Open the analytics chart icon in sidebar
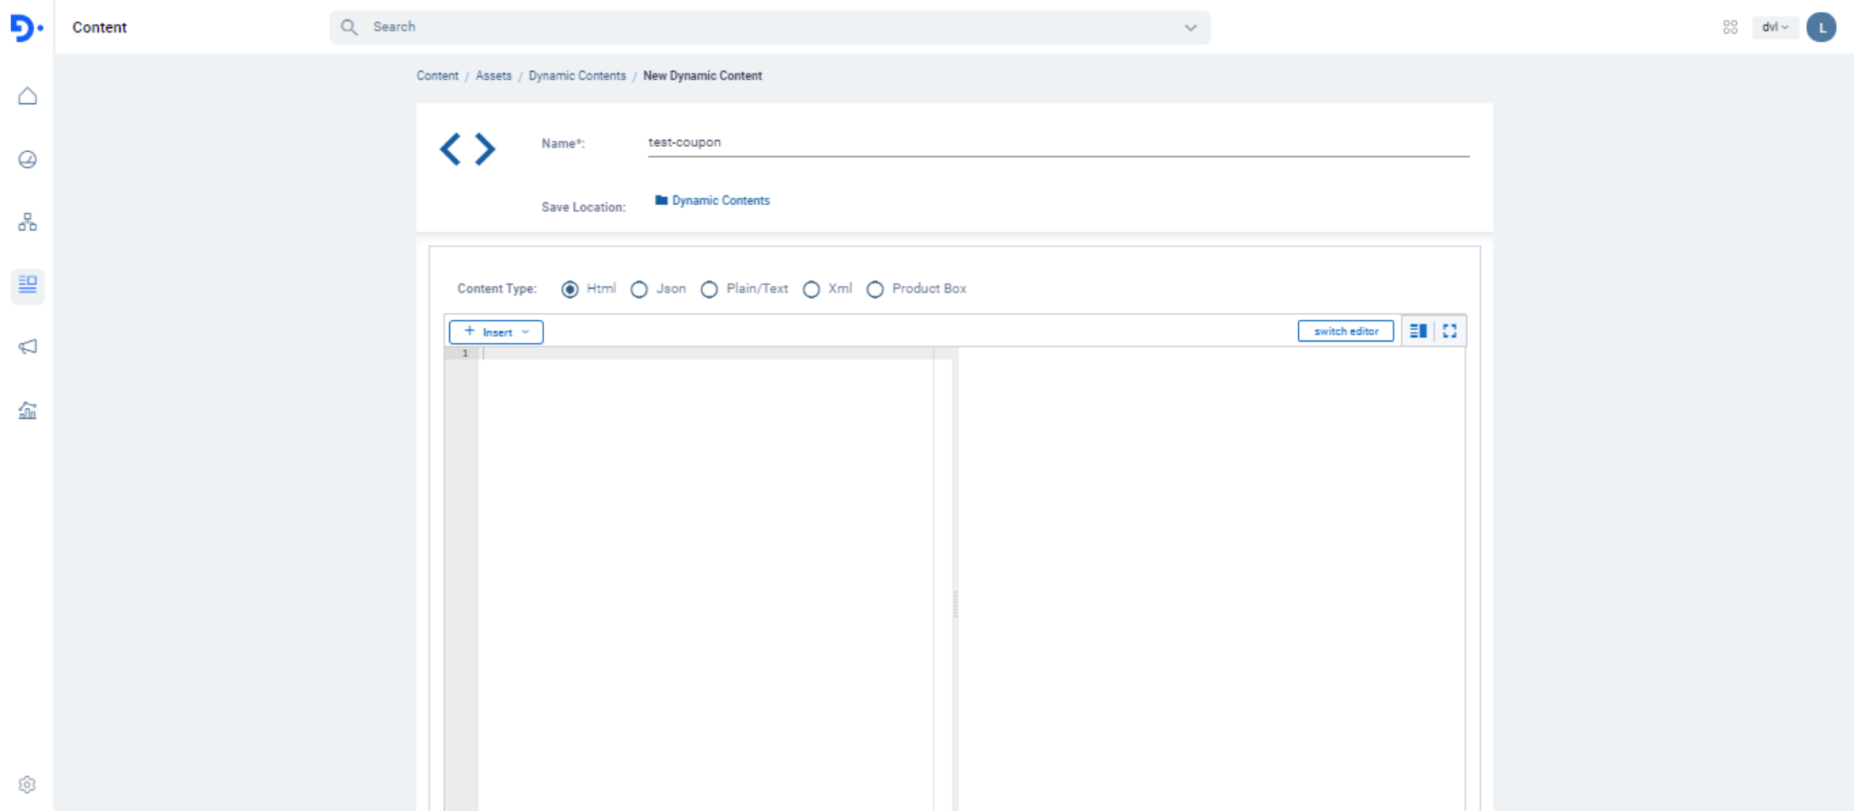Viewport: 1854px width, 811px height. point(27,411)
